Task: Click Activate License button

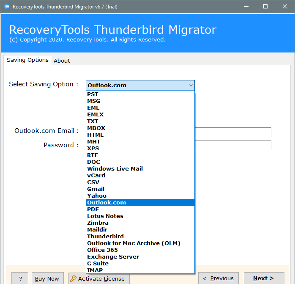Action: (x=99, y=278)
